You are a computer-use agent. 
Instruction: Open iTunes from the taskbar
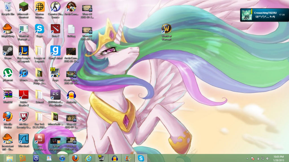pyautogui.click(x=62, y=158)
